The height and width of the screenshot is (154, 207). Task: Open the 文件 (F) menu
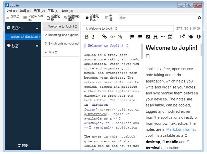tap(11, 11)
